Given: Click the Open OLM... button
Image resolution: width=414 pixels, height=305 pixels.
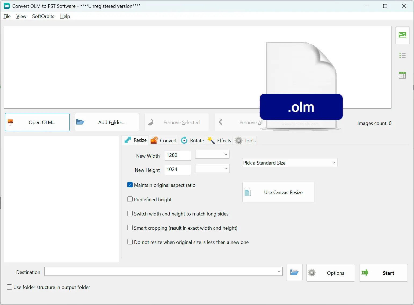Looking at the screenshot, I should (x=37, y=122).
